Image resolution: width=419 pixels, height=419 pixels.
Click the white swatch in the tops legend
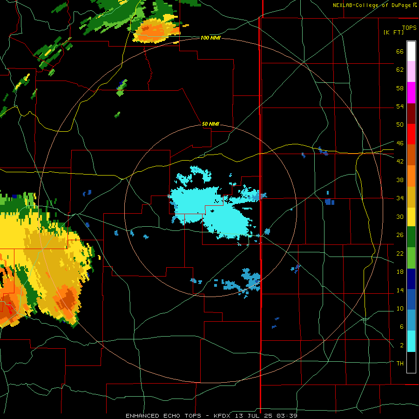(x=411, y=51)
